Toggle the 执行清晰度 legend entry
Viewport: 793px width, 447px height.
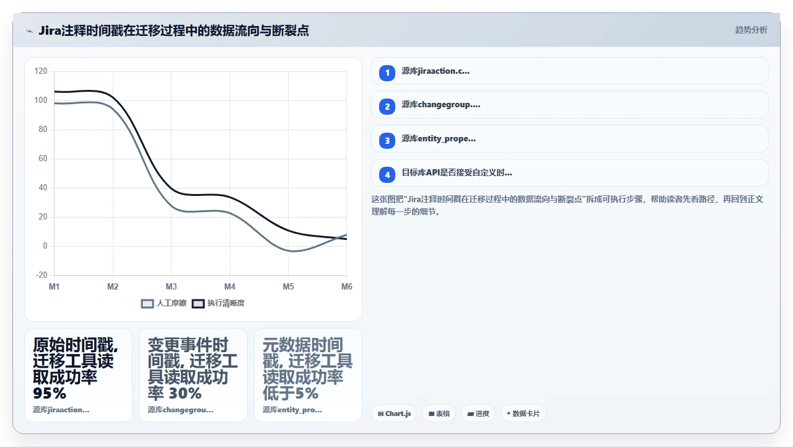[218, 303]
